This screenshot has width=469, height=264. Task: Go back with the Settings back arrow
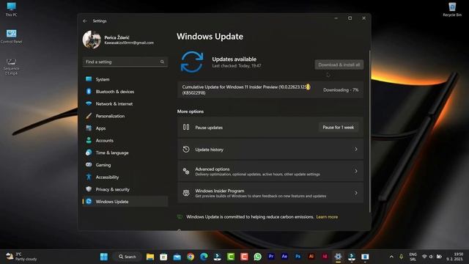(x=85, y=21)
